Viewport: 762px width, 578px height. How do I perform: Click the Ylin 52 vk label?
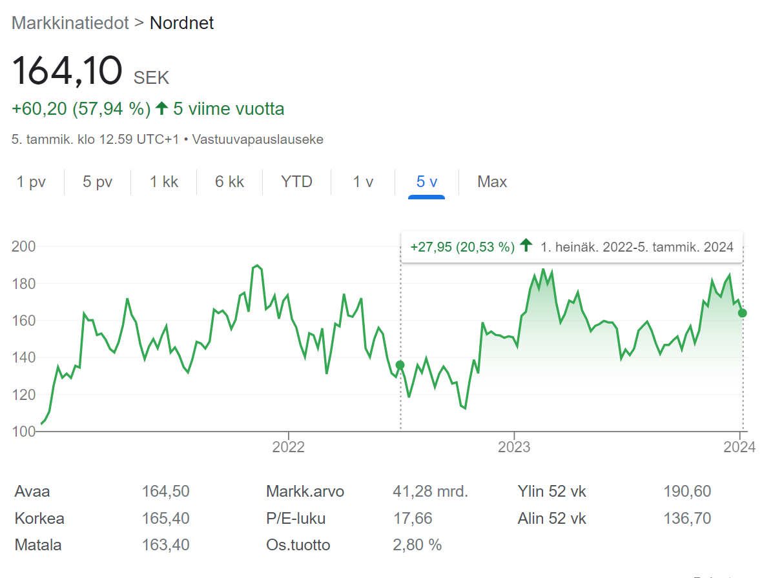click(551, 491)
